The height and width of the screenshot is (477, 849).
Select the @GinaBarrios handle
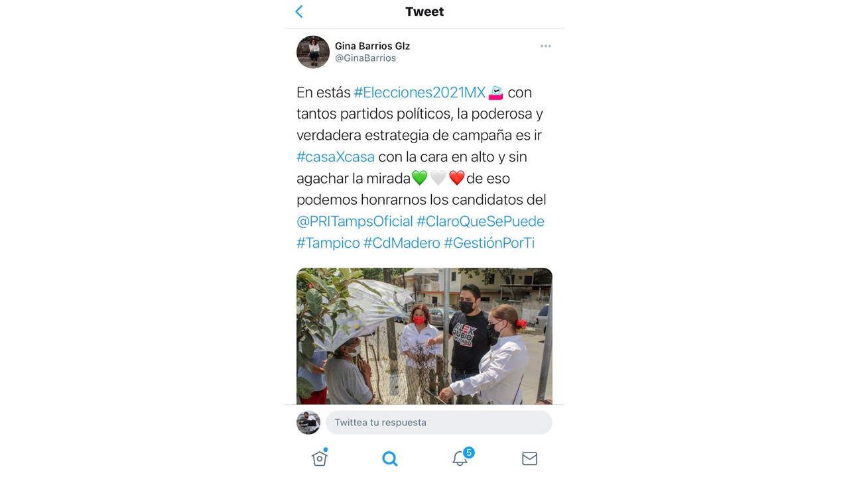pyautogui.click(x=365, y=58)
